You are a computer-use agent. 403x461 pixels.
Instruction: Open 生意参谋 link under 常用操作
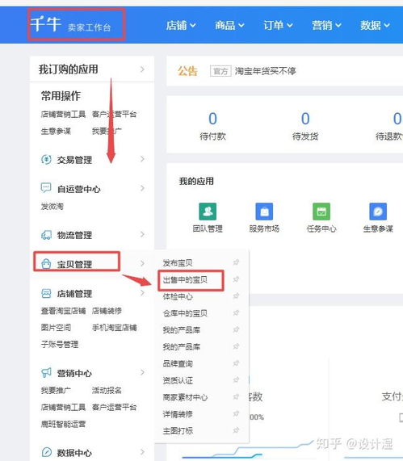pos(56,131)
